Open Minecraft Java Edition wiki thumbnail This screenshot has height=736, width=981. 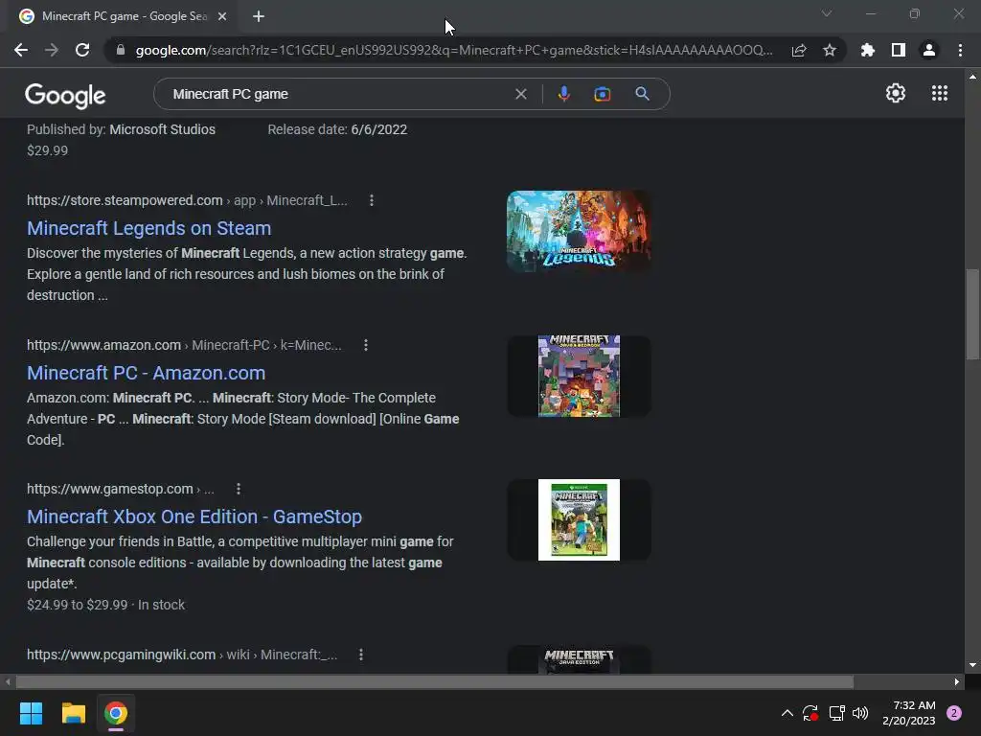[579, 659]
